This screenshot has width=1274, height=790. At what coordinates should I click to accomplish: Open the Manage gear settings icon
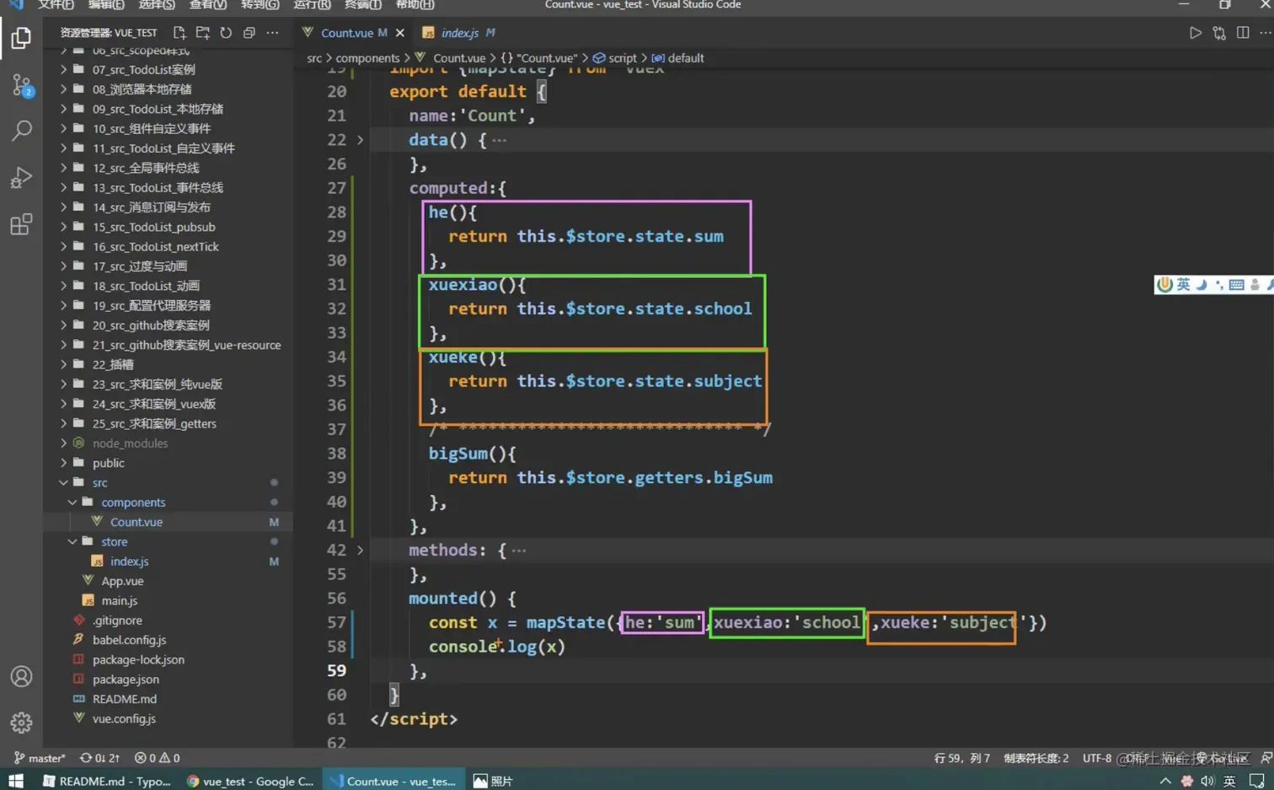pos(21,723)
